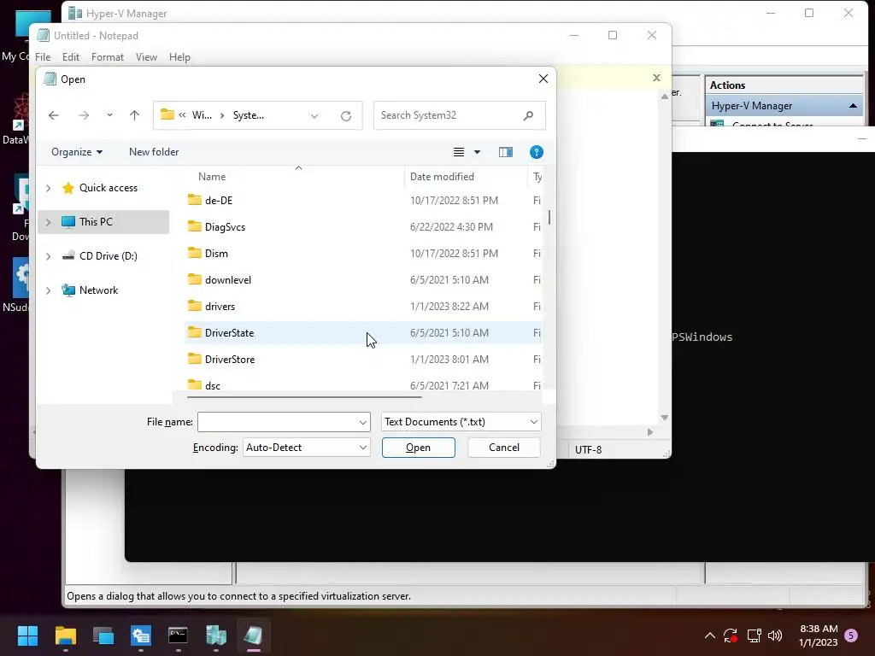The width and height of the screenshot is (875, 656).
Task: Click the file list horizontal scrollbar
Action: [x=305, y=397]
